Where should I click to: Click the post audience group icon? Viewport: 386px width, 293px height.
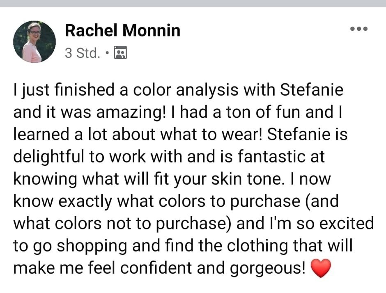point(120,53)
